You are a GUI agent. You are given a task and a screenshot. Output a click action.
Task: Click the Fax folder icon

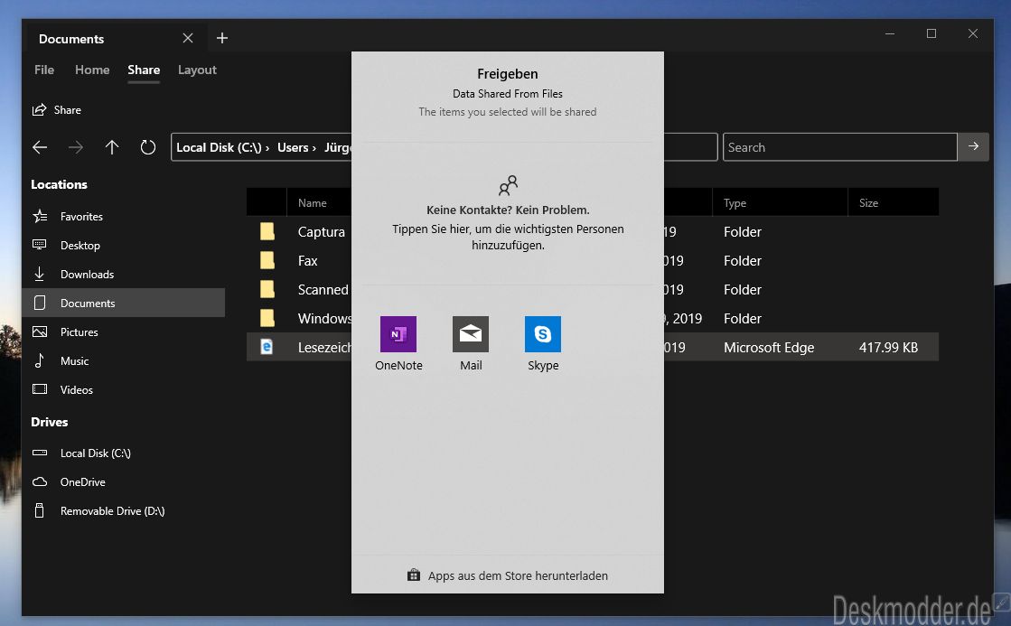267,260
